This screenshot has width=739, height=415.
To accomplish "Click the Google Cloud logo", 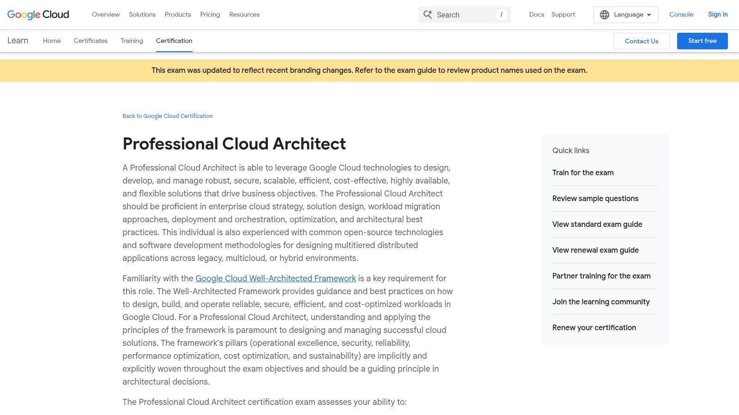I will tap(38, 15).
